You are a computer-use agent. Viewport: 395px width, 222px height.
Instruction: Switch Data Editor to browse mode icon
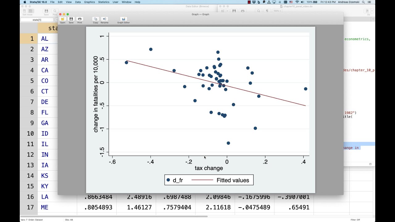(31, 11)
